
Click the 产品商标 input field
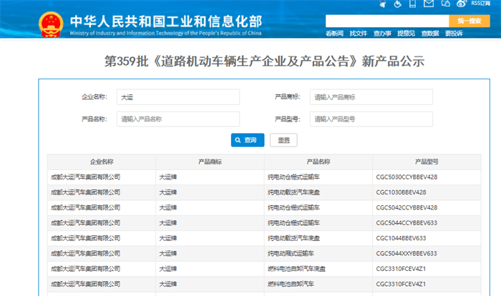tap(371, 97)
